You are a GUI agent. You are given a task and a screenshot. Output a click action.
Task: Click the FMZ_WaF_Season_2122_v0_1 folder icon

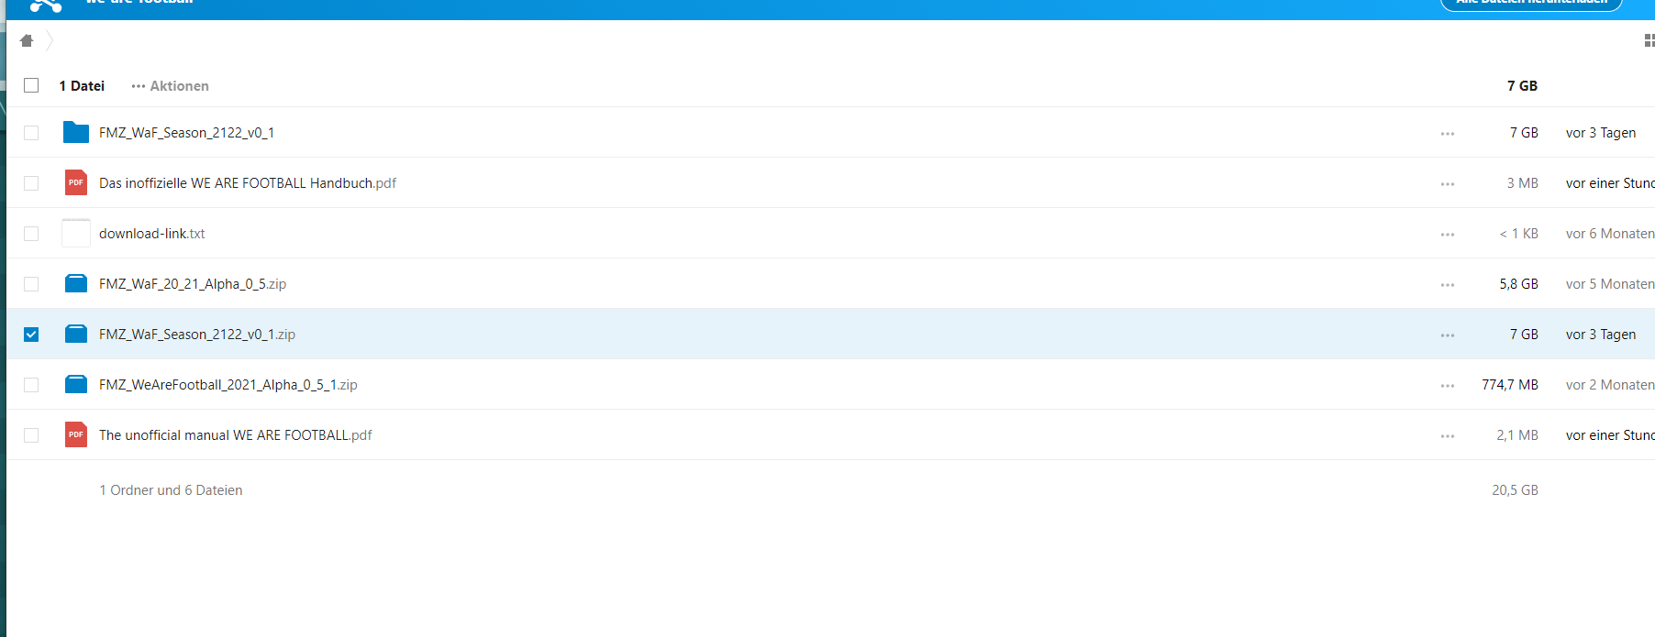click(76, 133)
